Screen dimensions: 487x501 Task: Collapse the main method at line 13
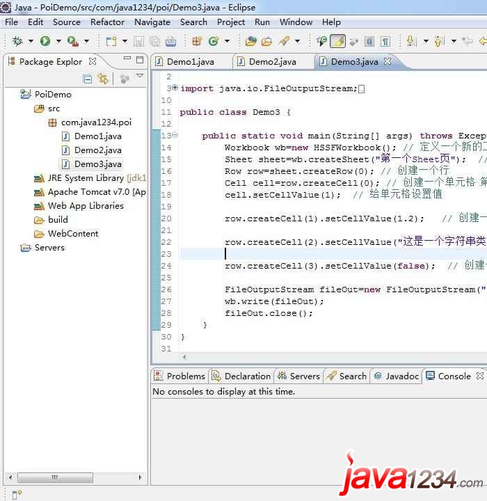pyautogui.click(x=175, y=135)
